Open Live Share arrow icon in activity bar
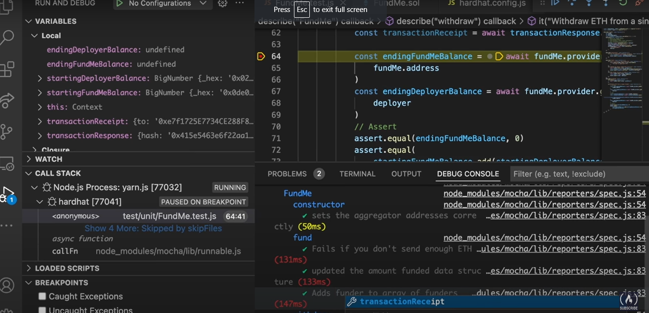Screen dimensions: 649x313 coord(7,100)
